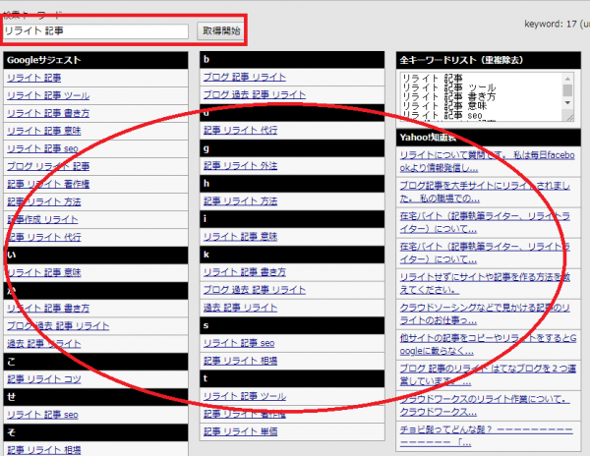Click the リライト 記事 意味 link under i
Screen dimensions: 590x456
click(x=240, y=236)
